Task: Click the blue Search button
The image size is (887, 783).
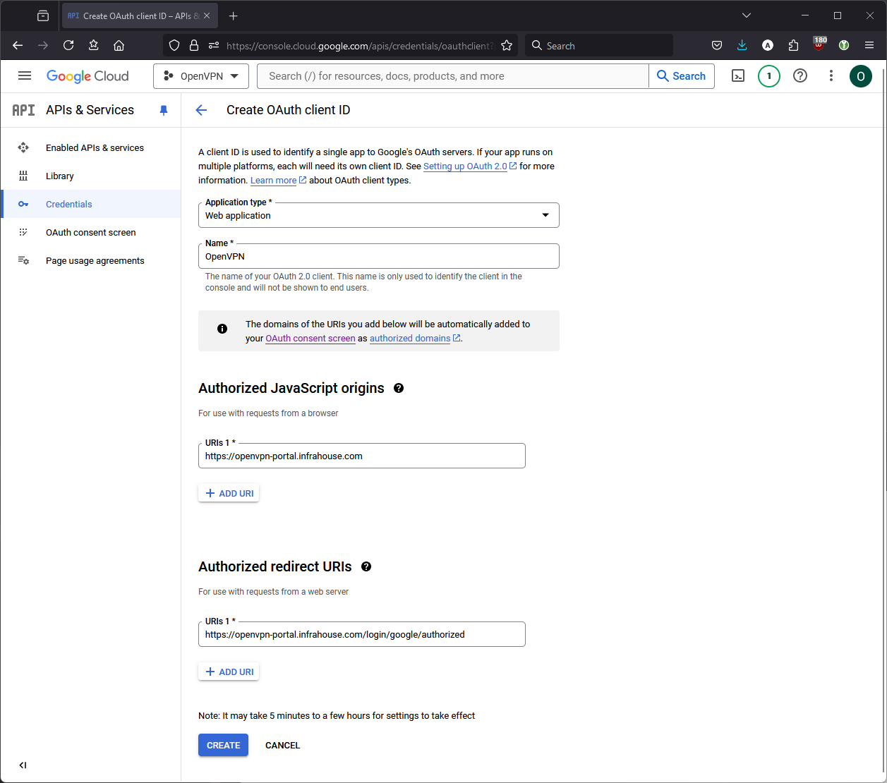Action: tap(682, 76)
